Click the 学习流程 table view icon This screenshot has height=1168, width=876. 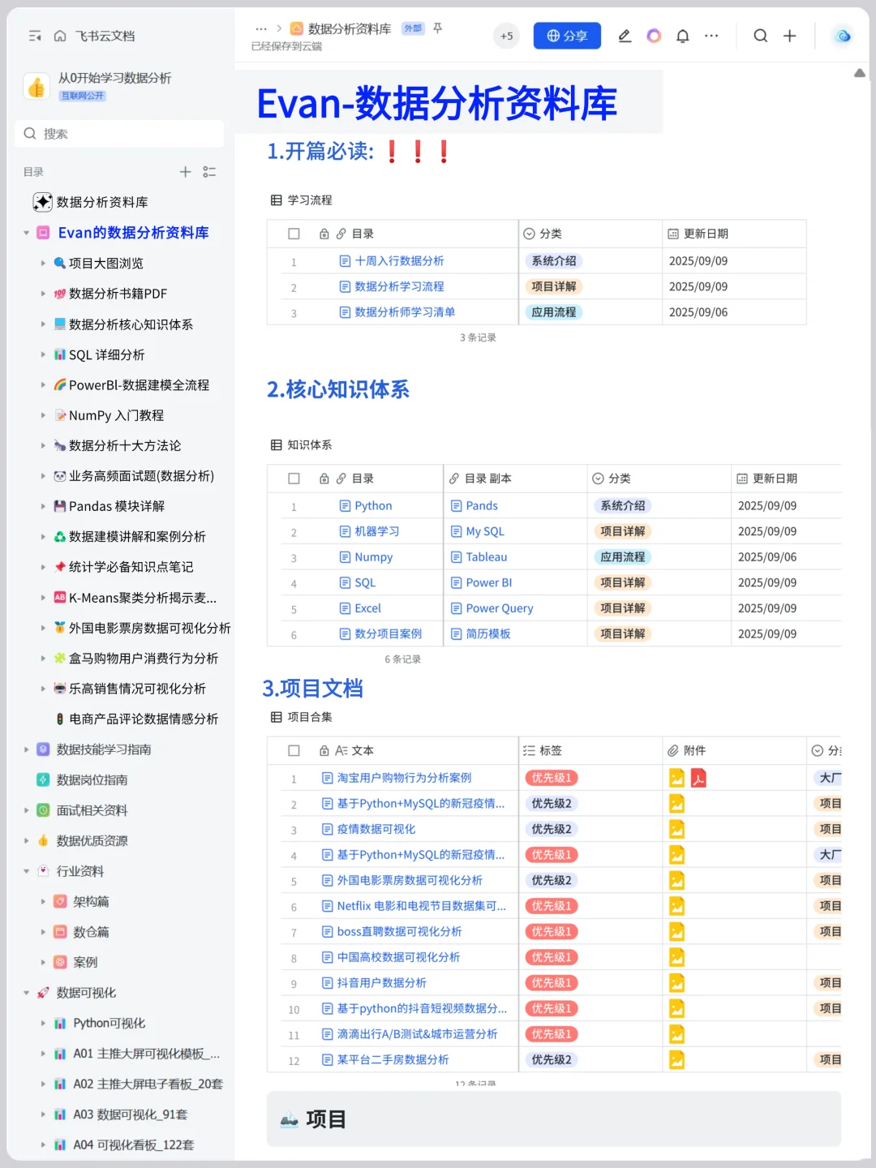(277, 200)
